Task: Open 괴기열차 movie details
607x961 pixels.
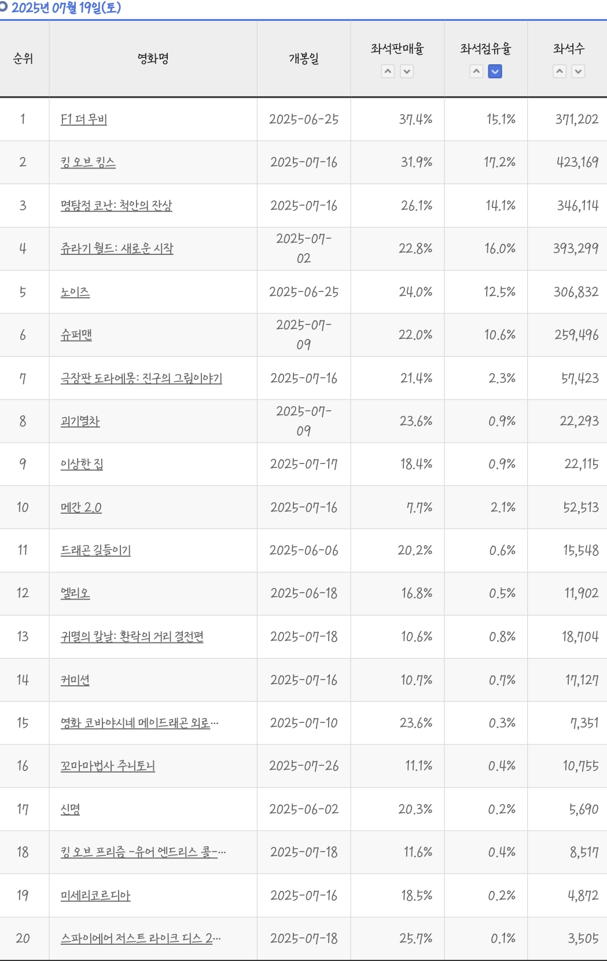Action: click(x=80, y=421)
